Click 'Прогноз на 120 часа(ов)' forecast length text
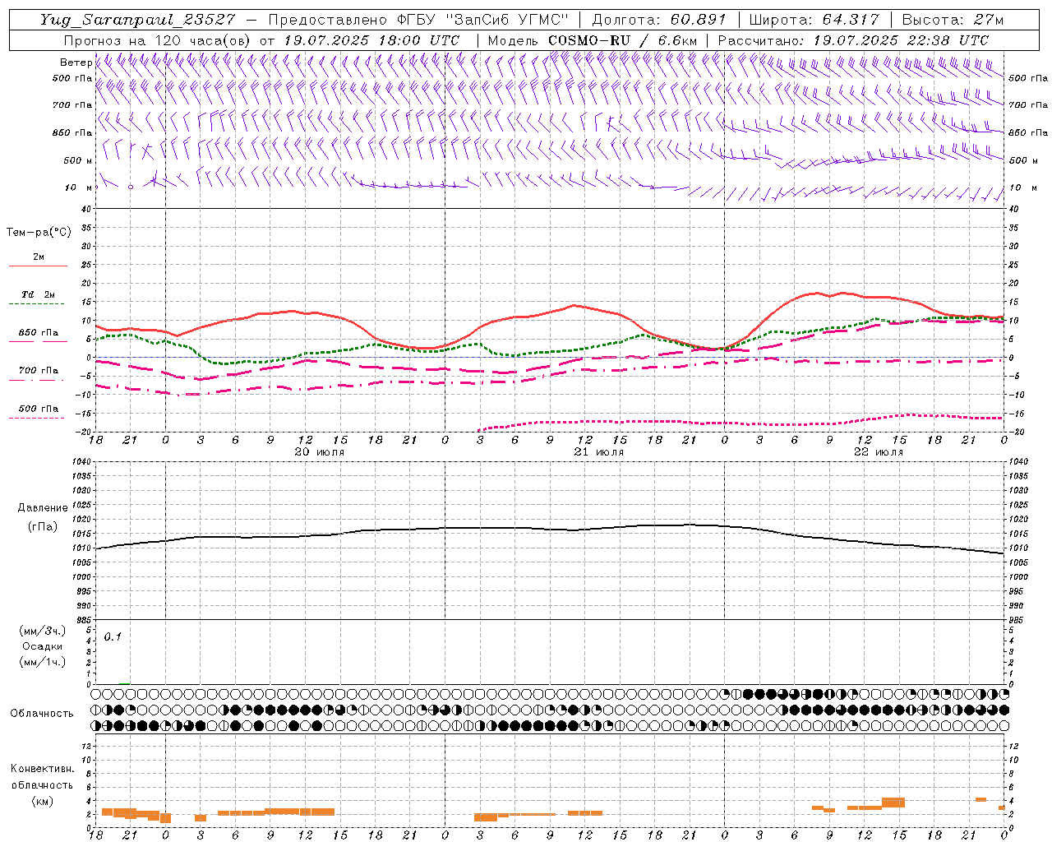This screenshot has width=1052, height=842. [x=157, y=40]
